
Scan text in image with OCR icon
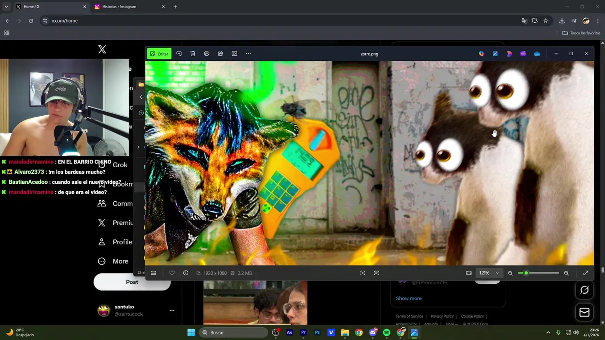pos(377,273)
